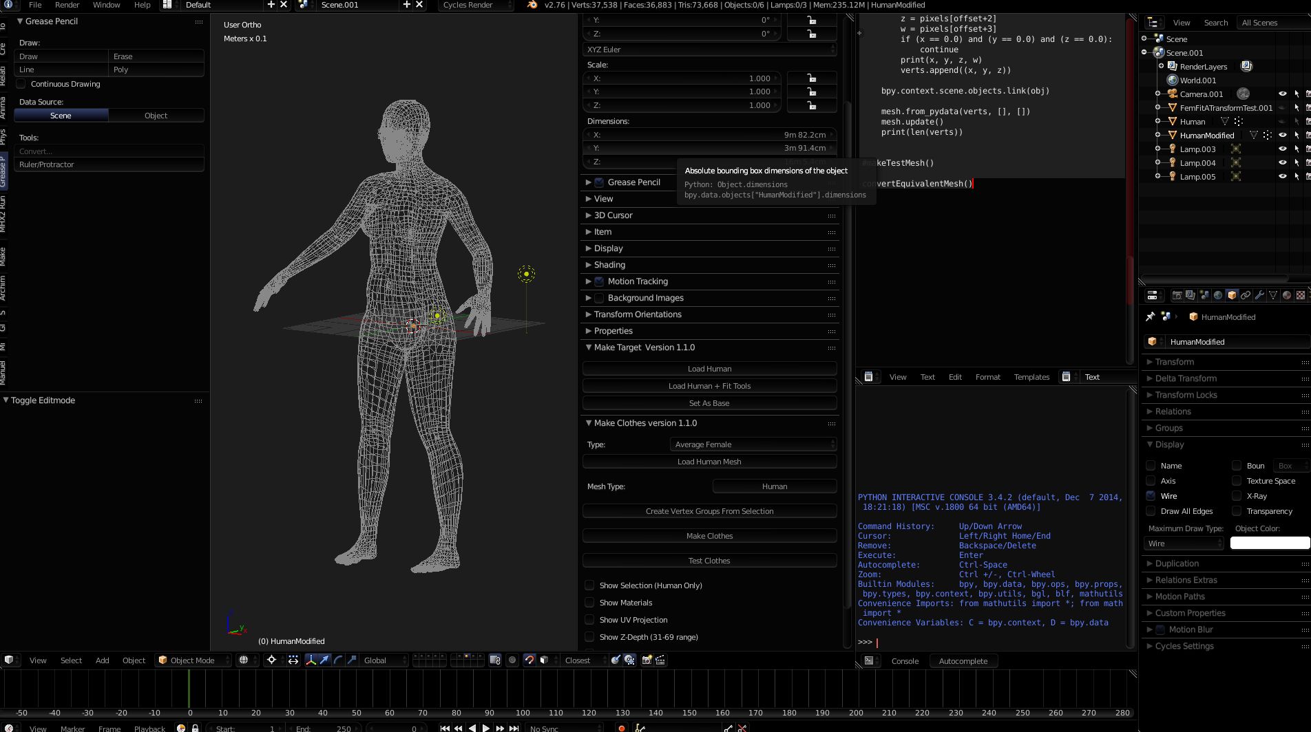
Task: Open Add menu in 3D view header
Action: pyautogui.click(x=102, y=660)
